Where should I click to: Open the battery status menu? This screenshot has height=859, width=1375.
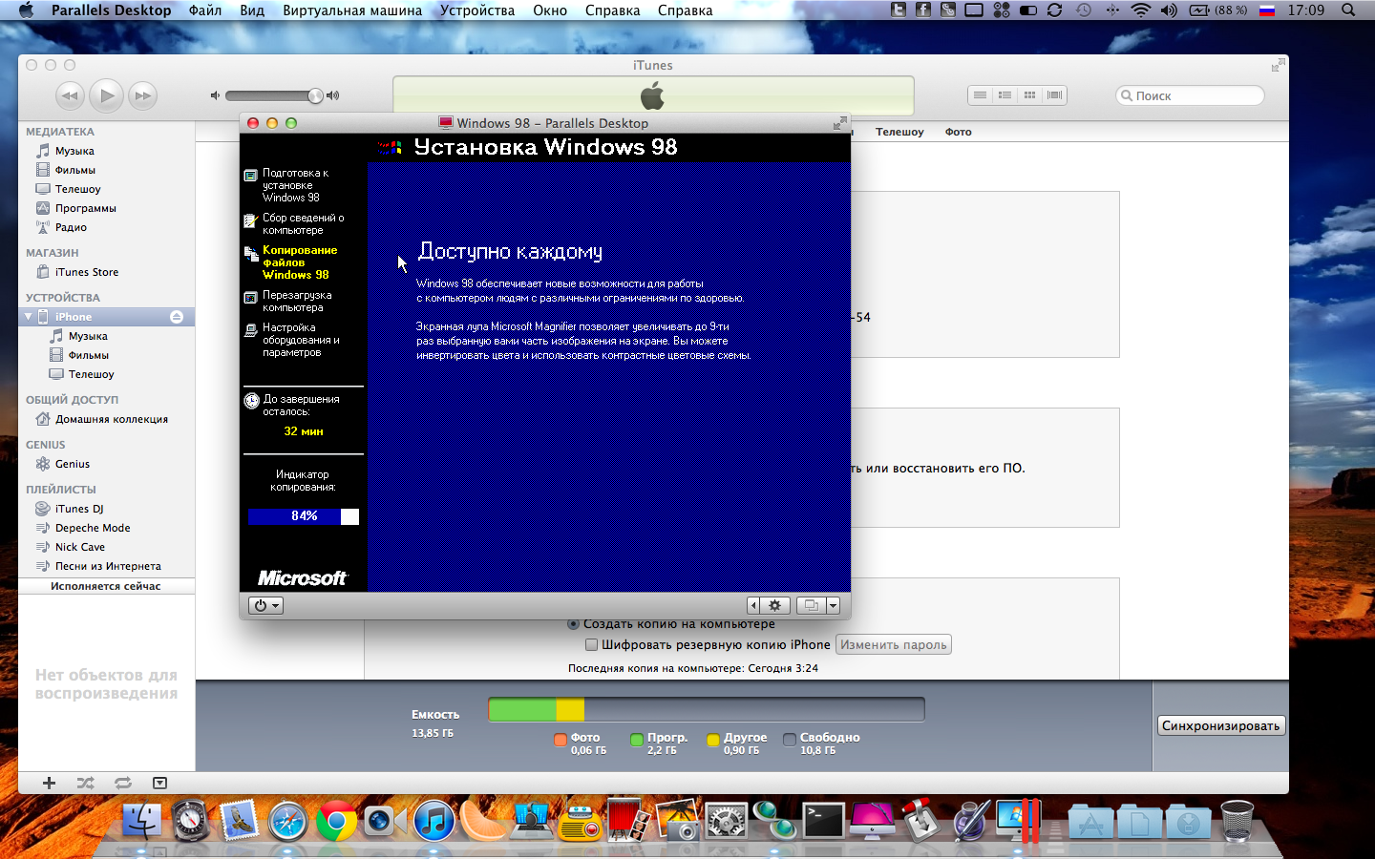[x=1218, y=10]
